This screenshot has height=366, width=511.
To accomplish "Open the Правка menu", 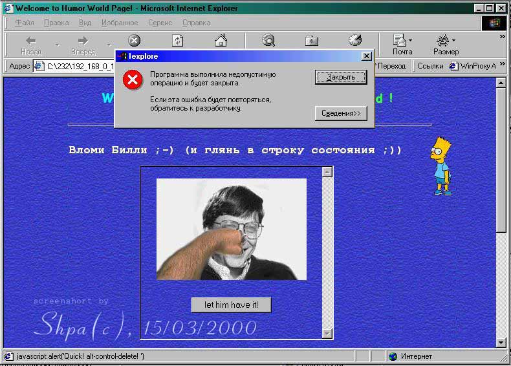I will pos(56,23).
